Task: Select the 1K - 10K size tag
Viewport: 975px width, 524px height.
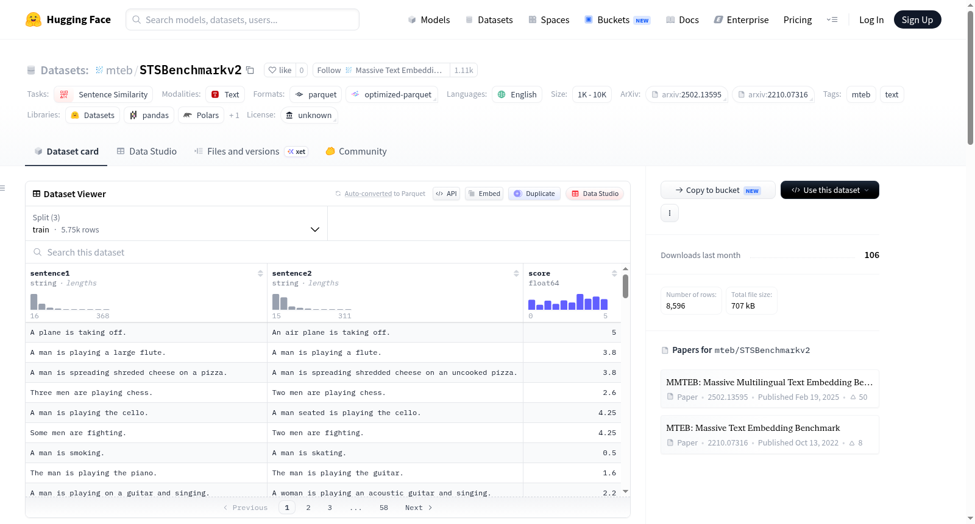Action: [592, 94]
